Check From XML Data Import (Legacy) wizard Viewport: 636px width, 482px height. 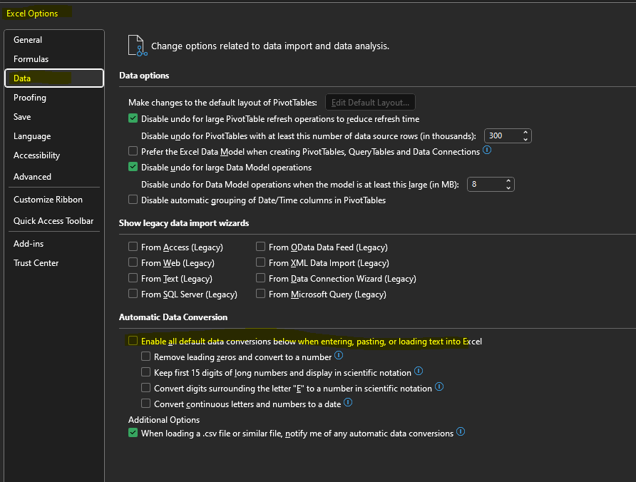260,262
